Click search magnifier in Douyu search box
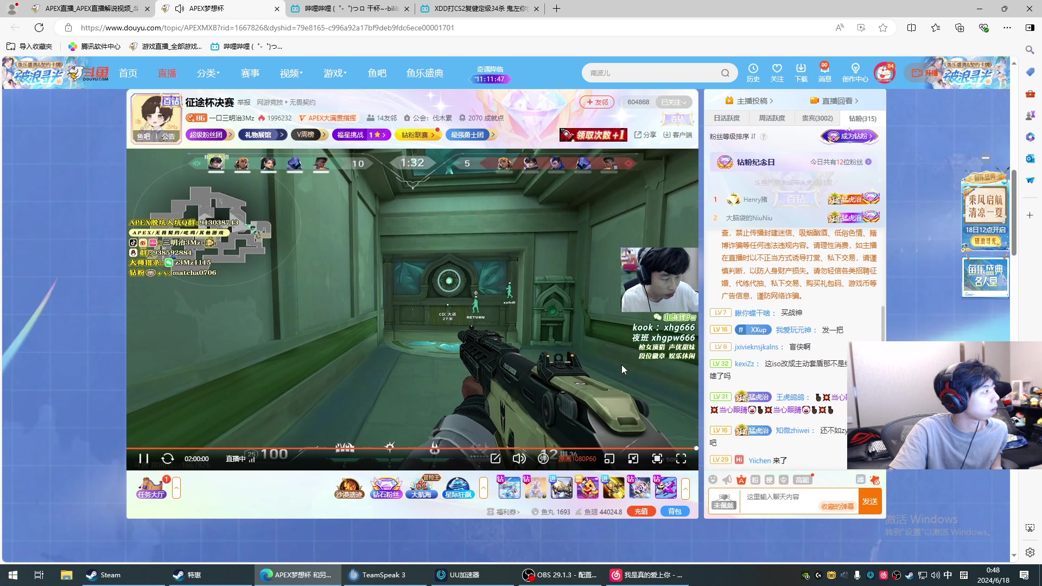The width and height of the screenshot is (1042, 586). pos(725,73)
